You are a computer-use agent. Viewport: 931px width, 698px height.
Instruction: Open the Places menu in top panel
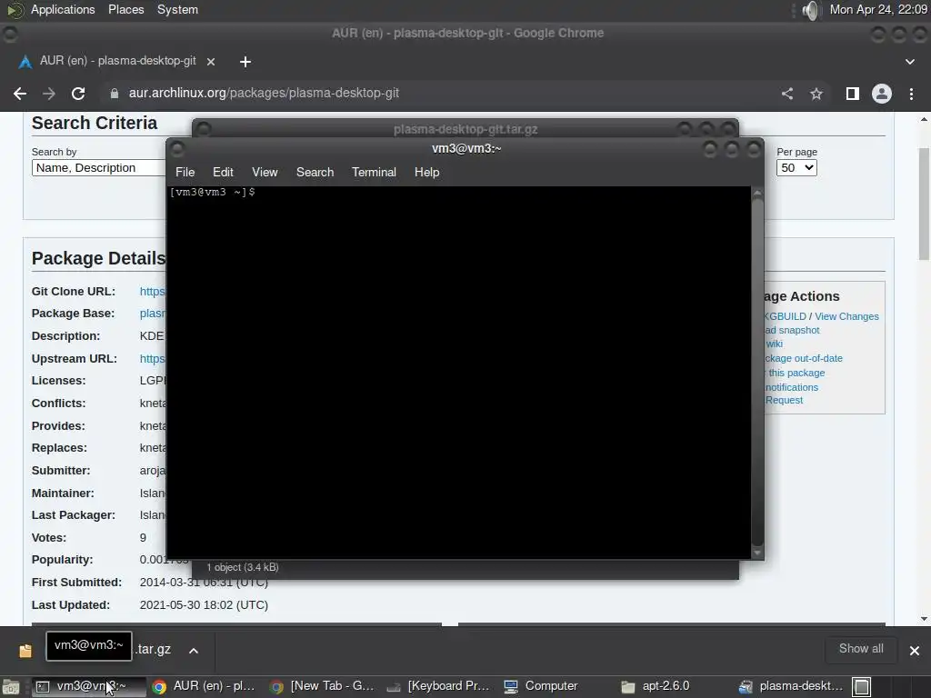pos(125,9)
